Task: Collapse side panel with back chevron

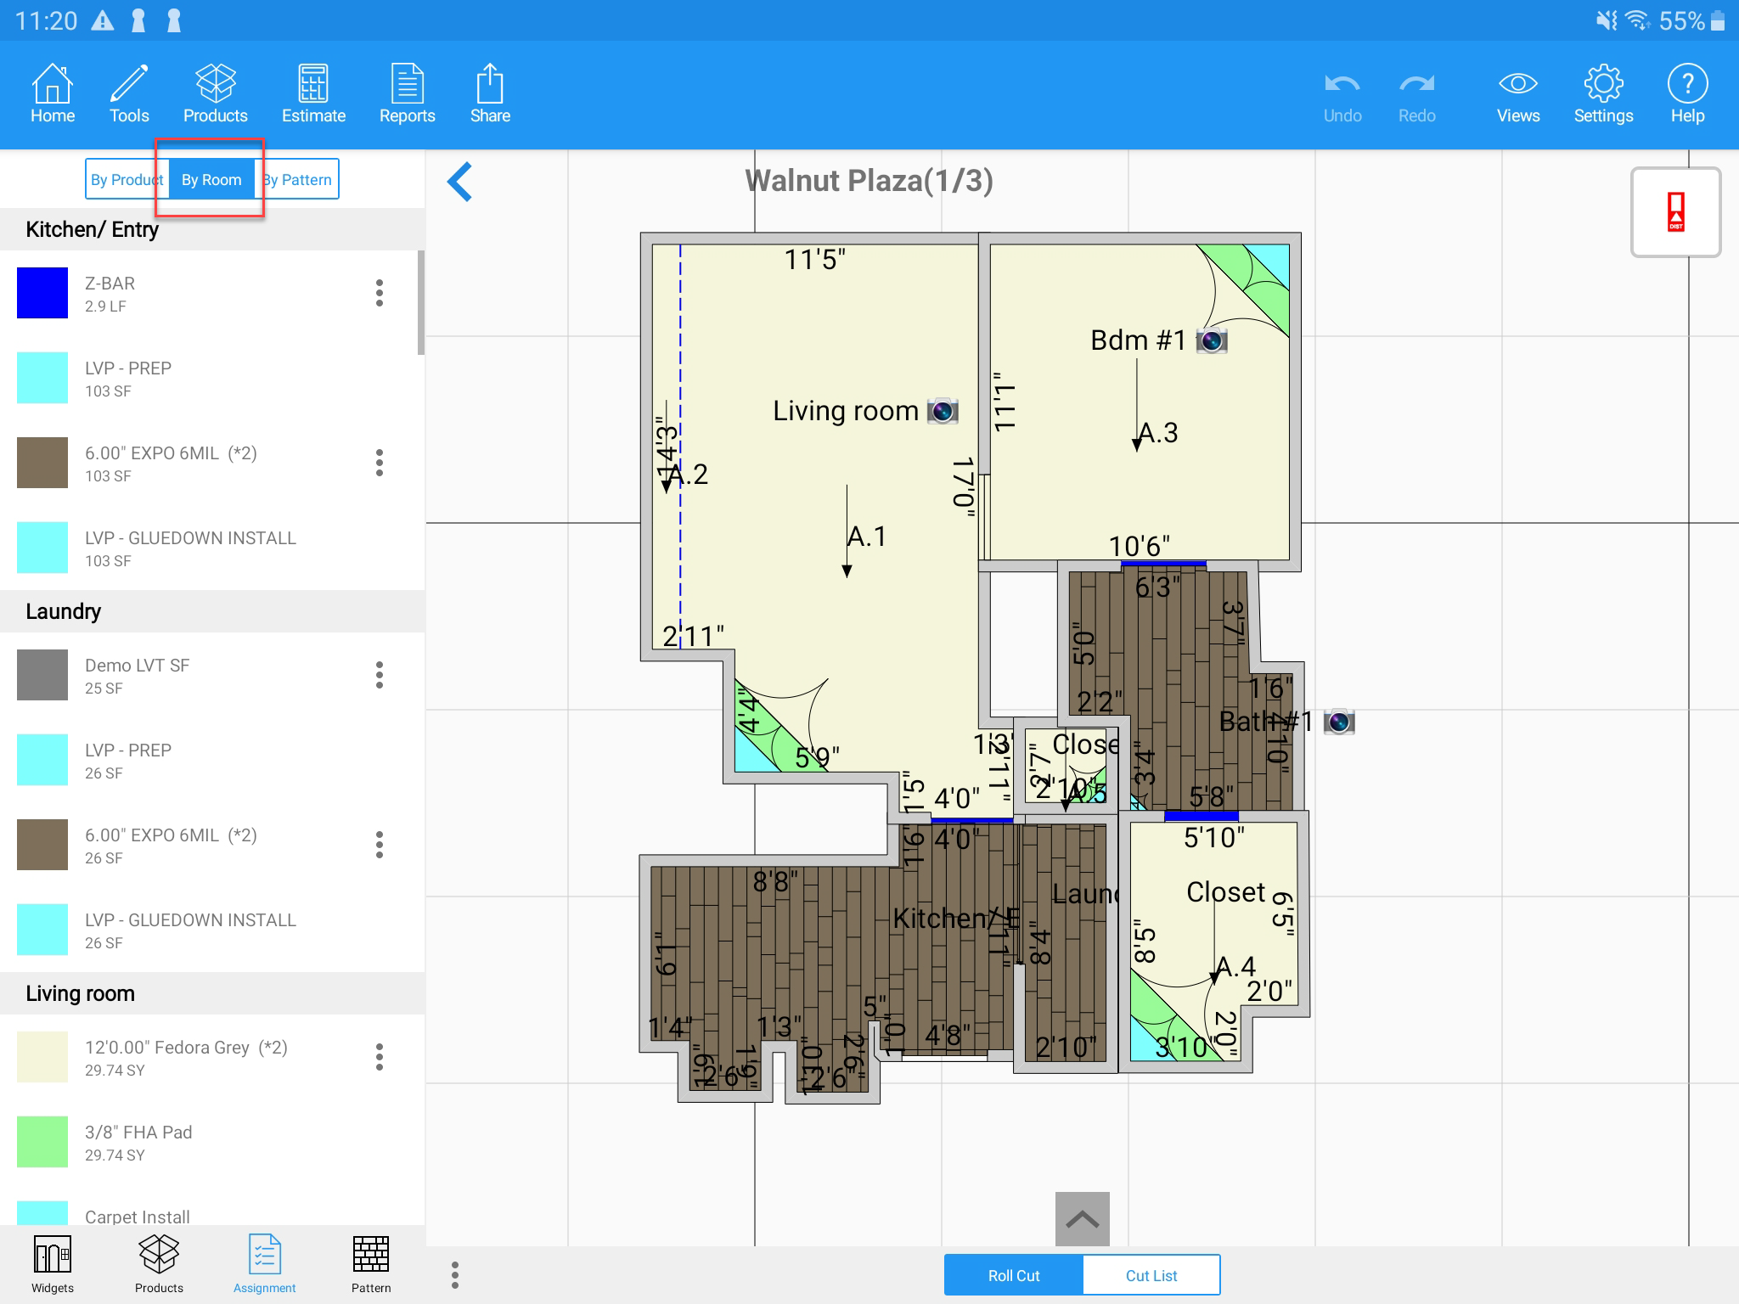Action: click(x=459, y=182)
